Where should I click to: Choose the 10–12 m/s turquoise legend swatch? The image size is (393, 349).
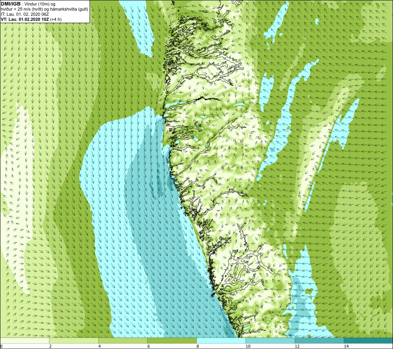coord(270,341)
